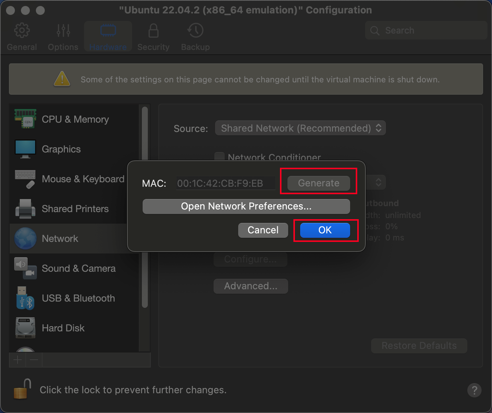Toggle the Network Conditioner checkbox

coord(219,157)
